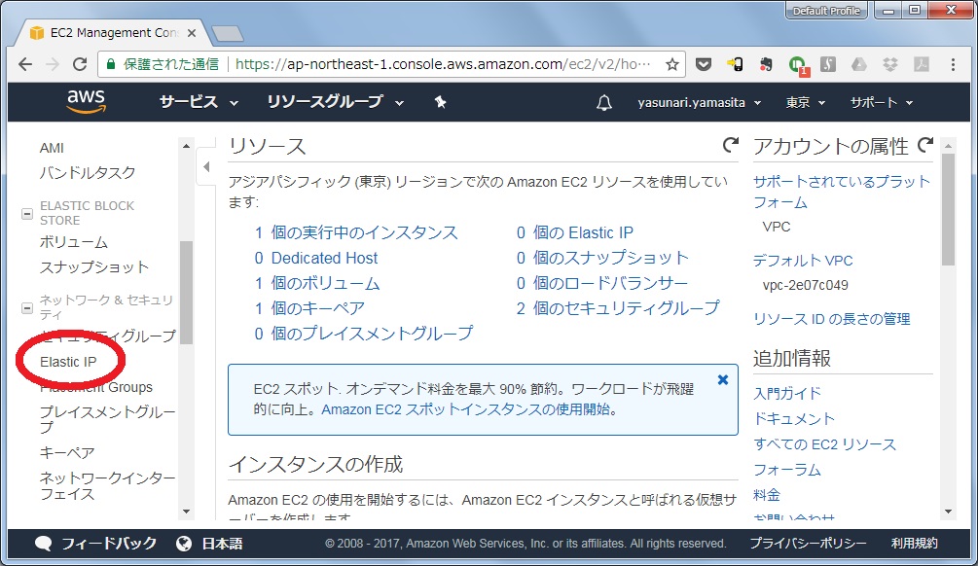Image resolution: width=978 pixels, height=566 pixels.
Task: Open the リソースグループ dropdown
Action: (x=336, y=102)
